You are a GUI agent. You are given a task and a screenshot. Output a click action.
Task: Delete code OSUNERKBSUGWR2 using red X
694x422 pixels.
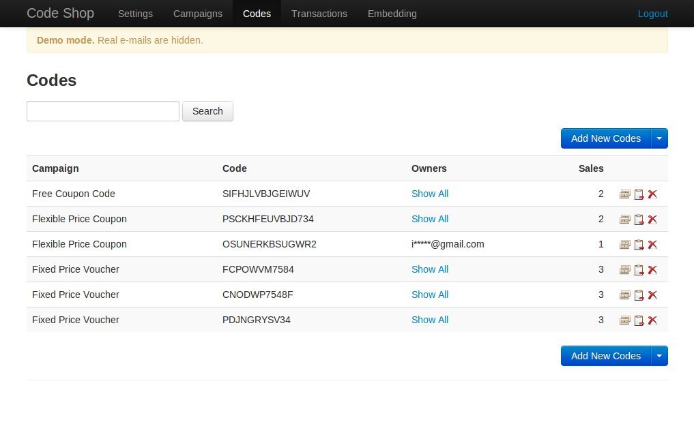pyautogui.click(x=652, y=244)
